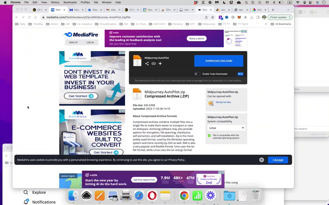Toggle the Chrome side panel icon
This screenshot has height=205, width=329.
(x=258, y=17)
